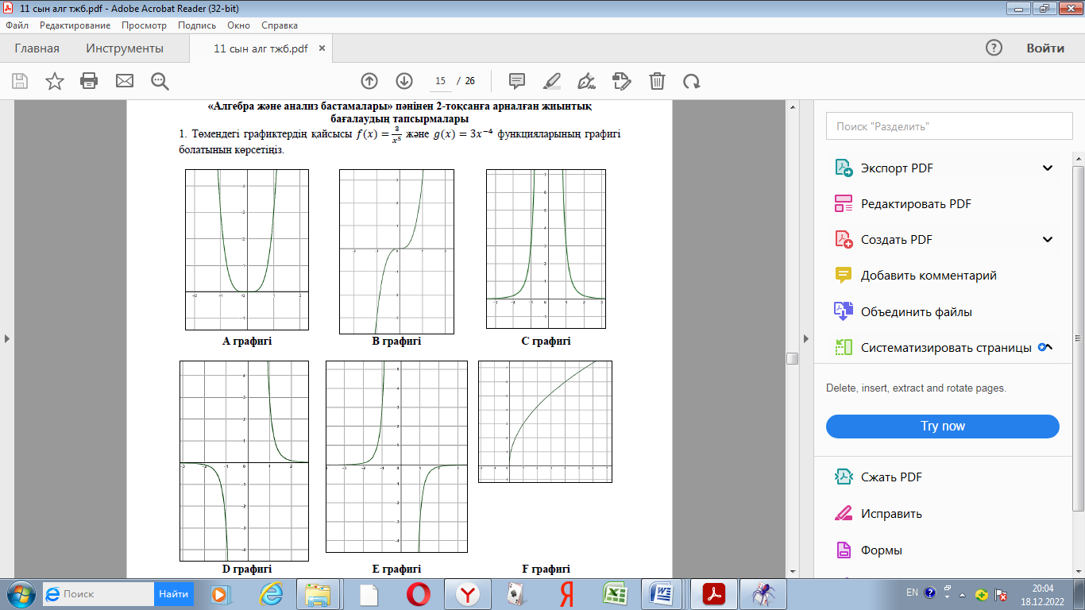The image size is (1085, 610).
Task: Open the Редактирование menu
Action: [75, 25]
